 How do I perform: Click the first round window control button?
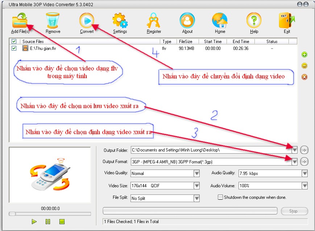pos(299,4)
